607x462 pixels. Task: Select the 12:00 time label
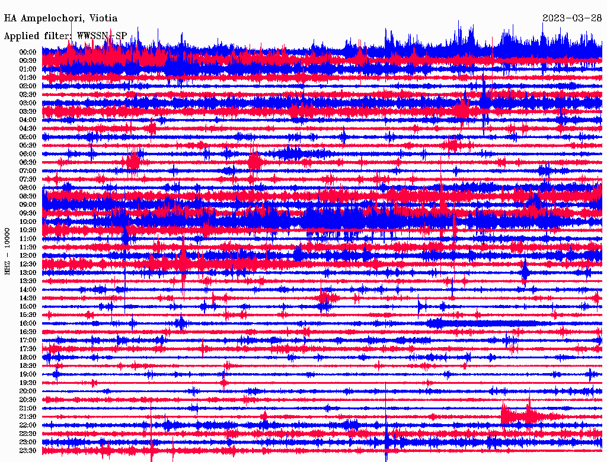(x=28, y=256)
